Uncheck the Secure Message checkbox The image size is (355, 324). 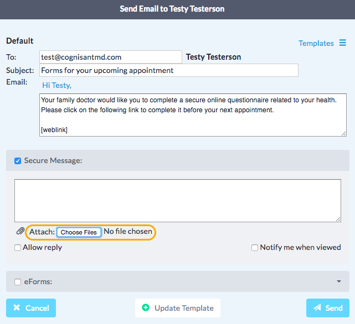(x=18, y=161)
